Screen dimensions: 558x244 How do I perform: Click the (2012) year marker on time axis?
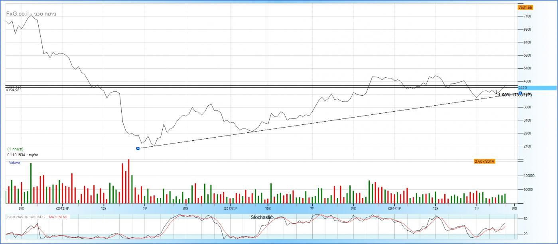pyautogui.click(x=61, y=208)
